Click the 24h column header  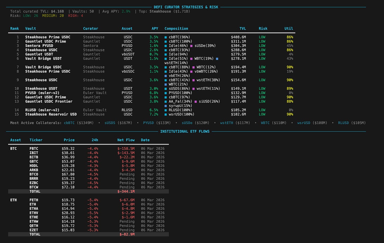95,140
